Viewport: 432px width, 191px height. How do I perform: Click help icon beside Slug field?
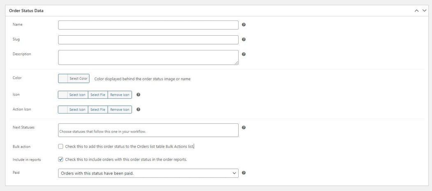point(244,40)
